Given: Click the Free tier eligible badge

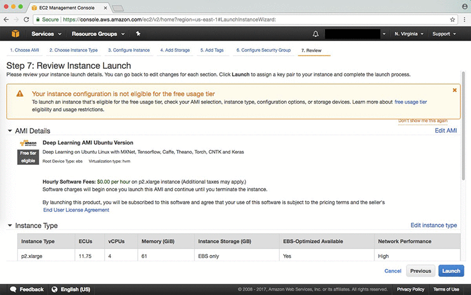Looking at the screenshot, I should (x=28, y=157).
